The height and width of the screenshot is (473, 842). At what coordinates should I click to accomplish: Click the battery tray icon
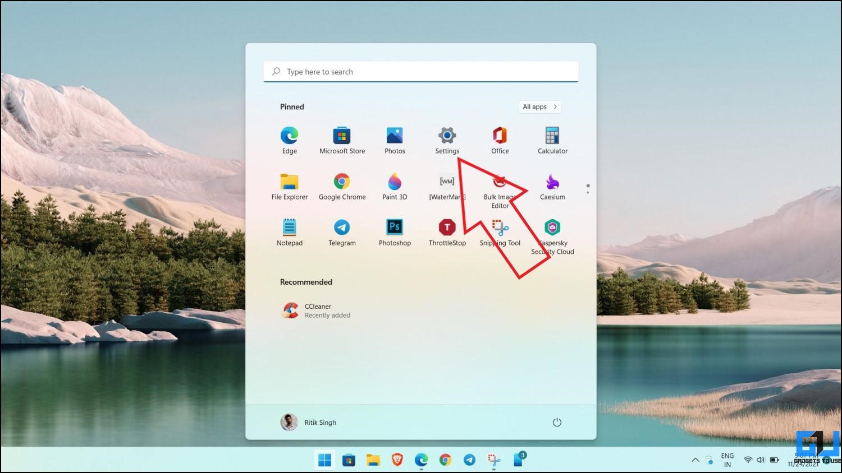(774, 460)
